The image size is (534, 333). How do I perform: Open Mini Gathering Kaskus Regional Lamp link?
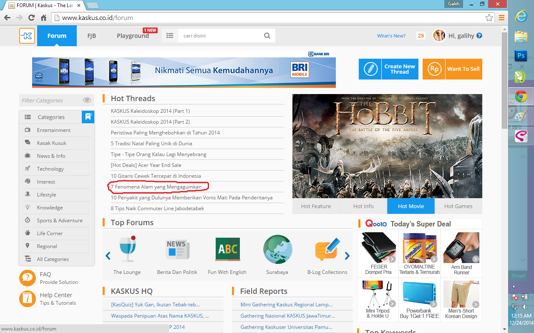pos(286,305)
